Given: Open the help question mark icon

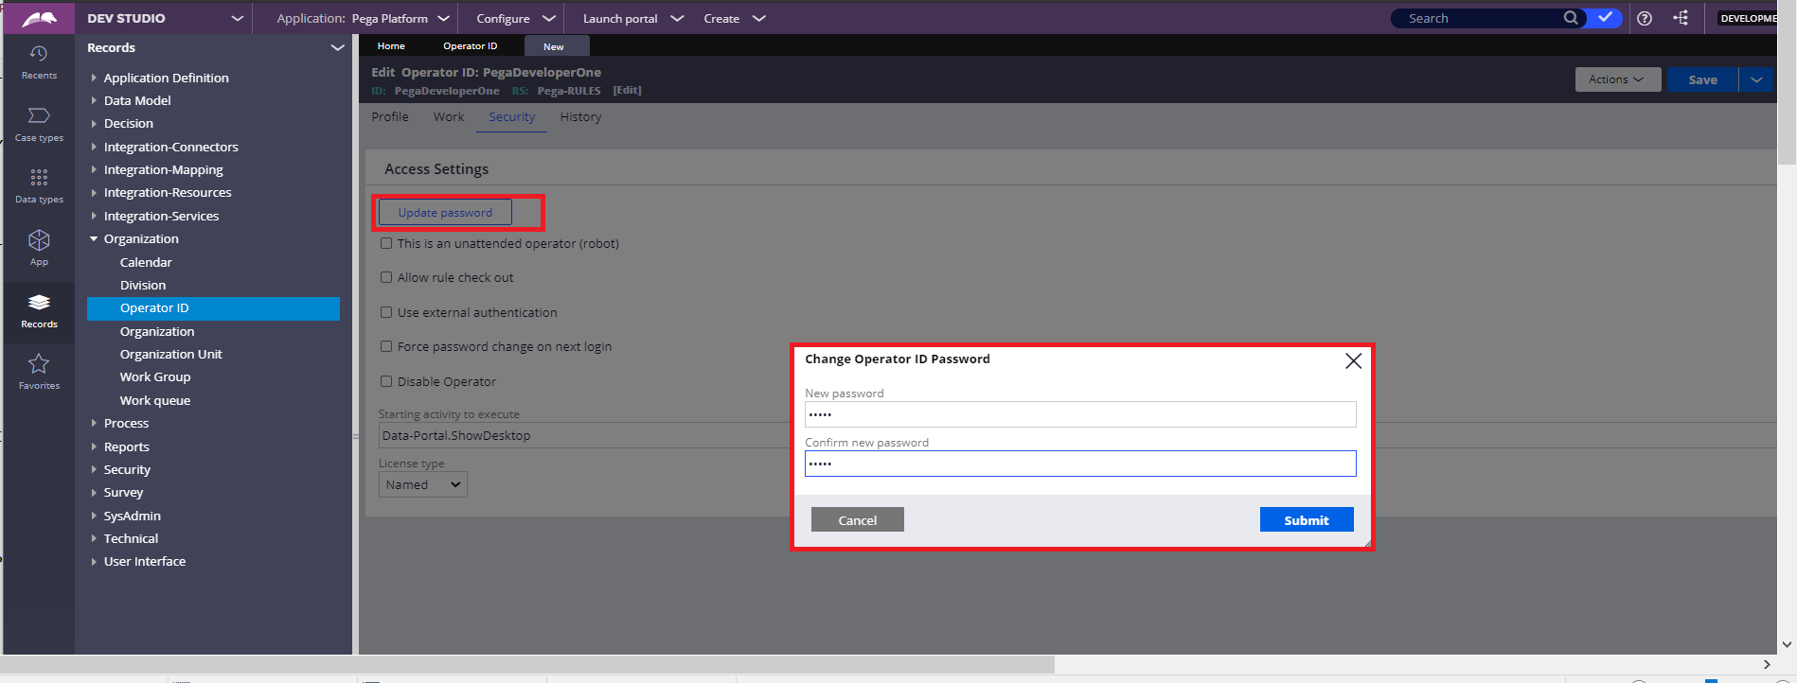Looking at the screenshot, I should point(1645,18).
